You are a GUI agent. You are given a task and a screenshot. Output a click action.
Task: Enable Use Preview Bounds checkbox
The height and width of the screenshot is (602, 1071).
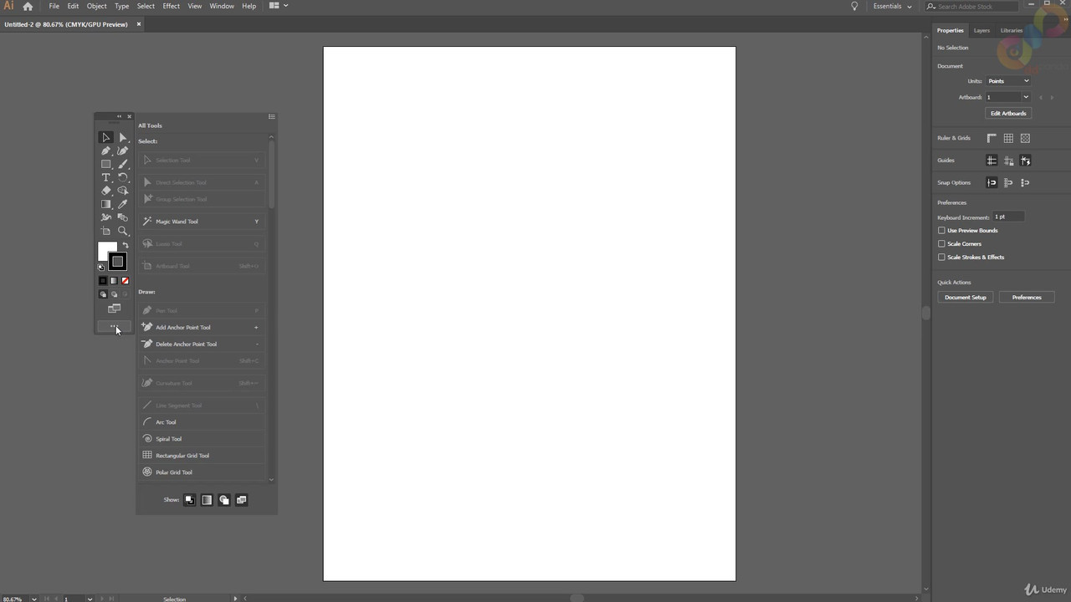click(x=941, y=231)
